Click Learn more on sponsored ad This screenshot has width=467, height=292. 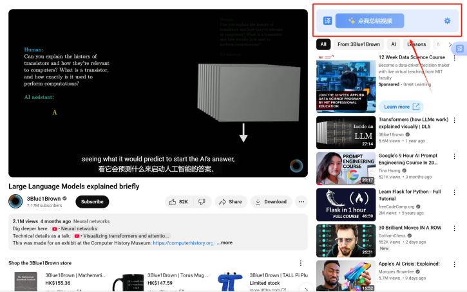[x=401, y=107]
